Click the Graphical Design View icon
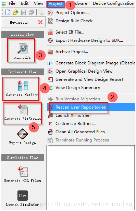This screenshot has width=136, height=211. 50,71
